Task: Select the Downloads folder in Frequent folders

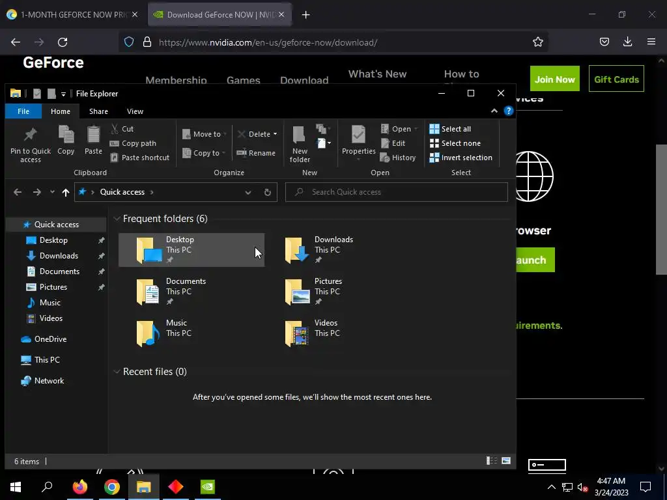Action: point(340,250)
